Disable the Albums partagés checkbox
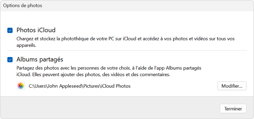This screenshot has width=254, height=119. (10, 59)
